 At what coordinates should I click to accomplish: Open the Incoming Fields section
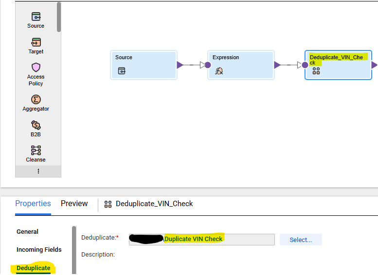point(39,250)
